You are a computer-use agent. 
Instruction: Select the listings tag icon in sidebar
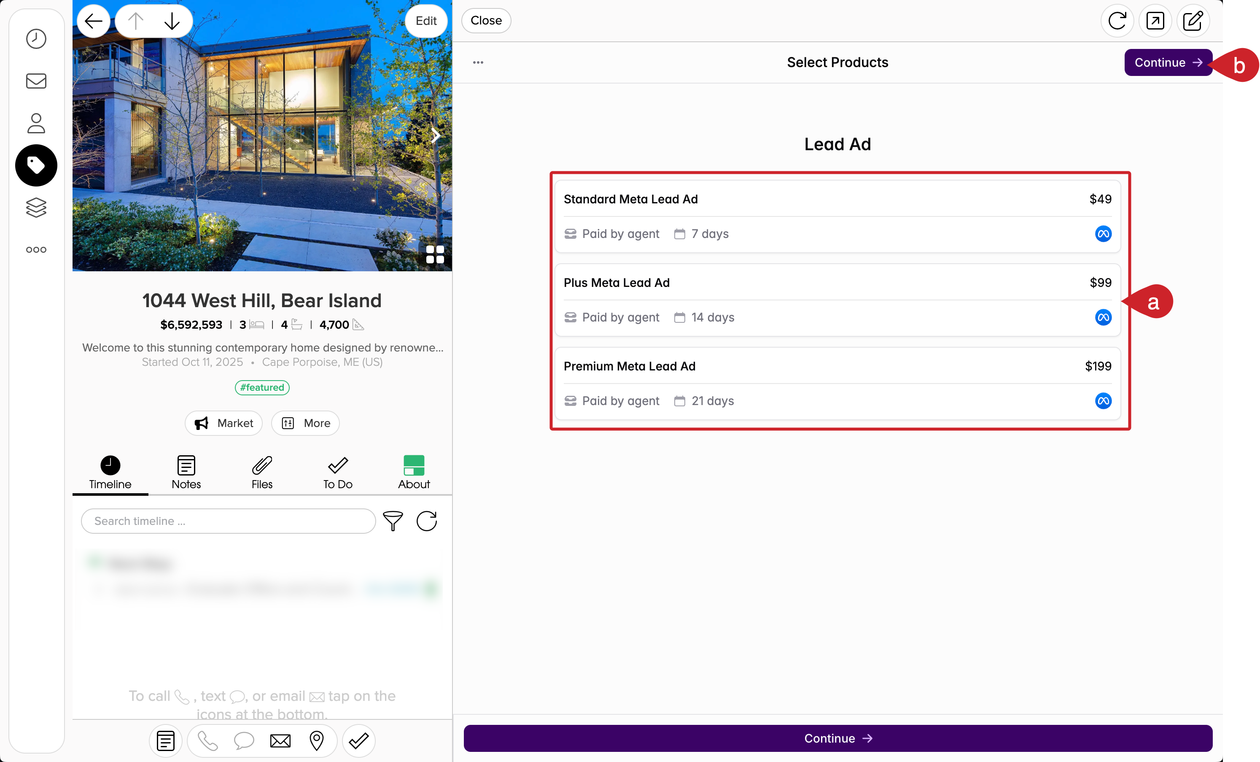click(36, 165)
